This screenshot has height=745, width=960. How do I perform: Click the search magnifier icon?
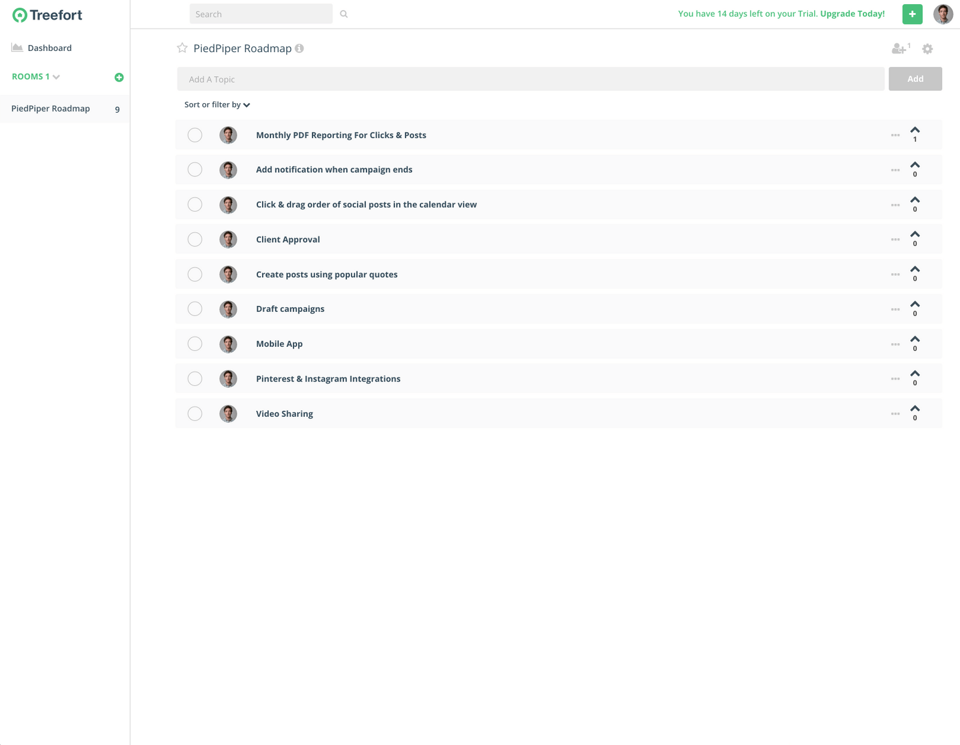pyautogui.click(x=344, y=14)
